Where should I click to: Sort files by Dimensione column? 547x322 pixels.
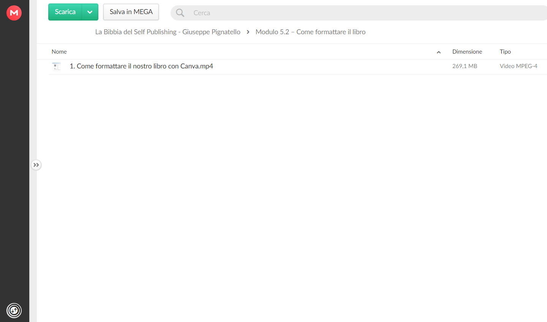point(467,52)
